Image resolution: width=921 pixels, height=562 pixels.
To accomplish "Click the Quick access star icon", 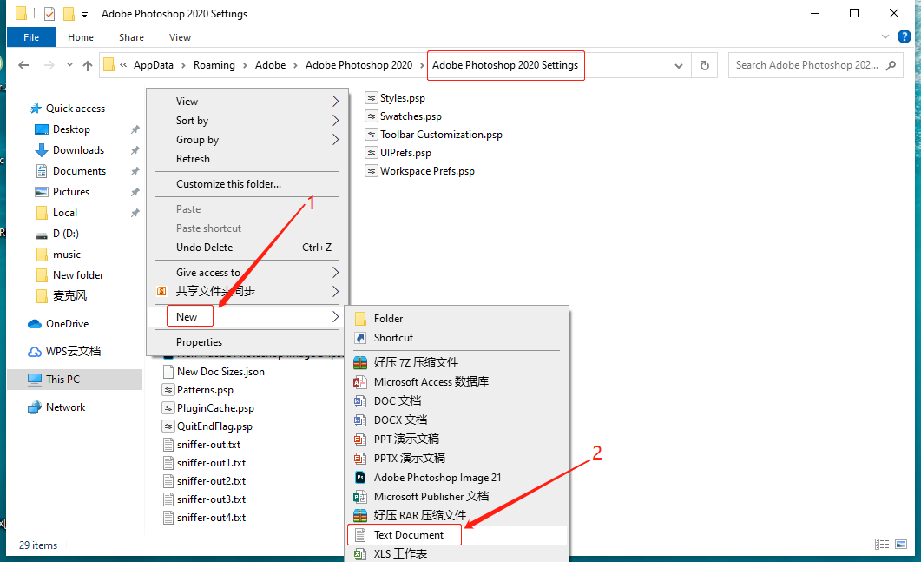I will [x=36, y=109].
